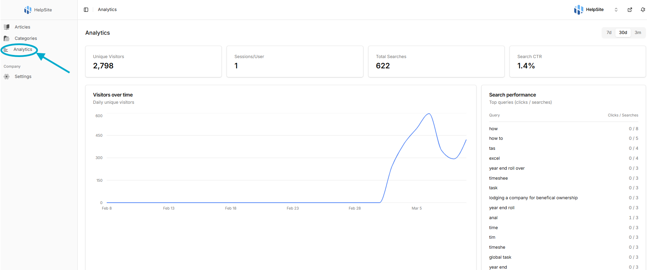Open the HelpSite workspace dropdown label
The image size is (647, 270).
pos(595,10)
